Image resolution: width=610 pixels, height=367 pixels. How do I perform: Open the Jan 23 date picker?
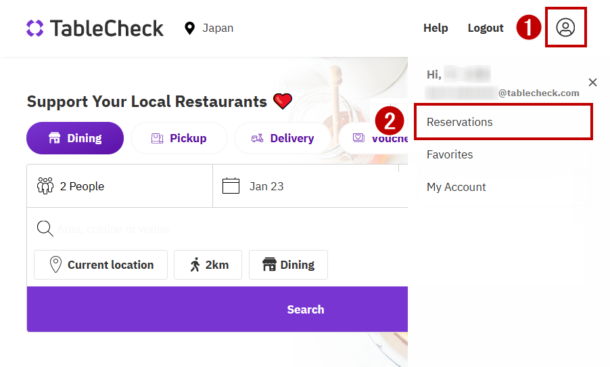310,186
